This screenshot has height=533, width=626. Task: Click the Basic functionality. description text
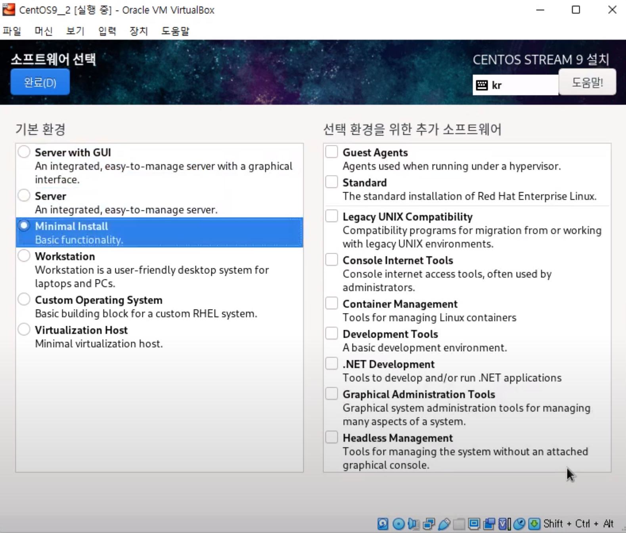(x=79, y=240)
